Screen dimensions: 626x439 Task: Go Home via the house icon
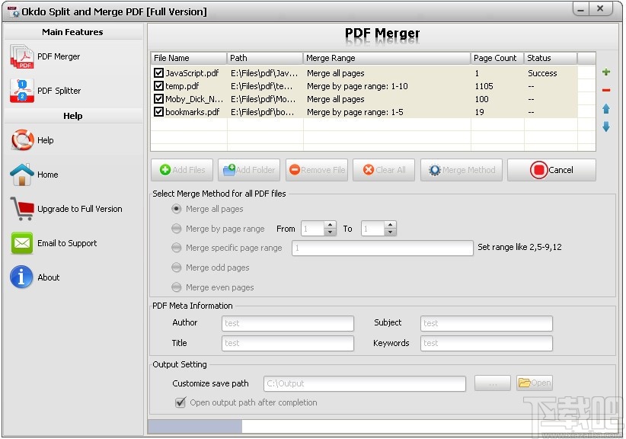tap(23, 174)
